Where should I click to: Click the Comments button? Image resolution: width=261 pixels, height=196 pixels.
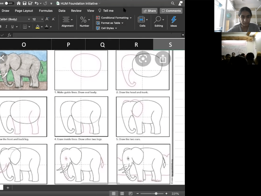[171, 11]
